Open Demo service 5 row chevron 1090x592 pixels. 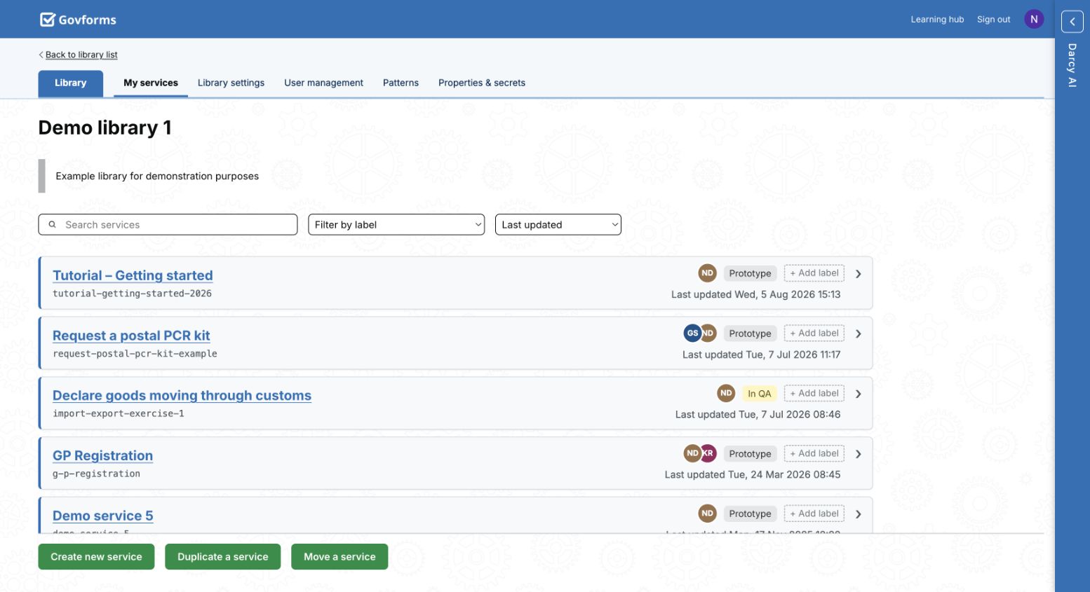coord(858,514)
